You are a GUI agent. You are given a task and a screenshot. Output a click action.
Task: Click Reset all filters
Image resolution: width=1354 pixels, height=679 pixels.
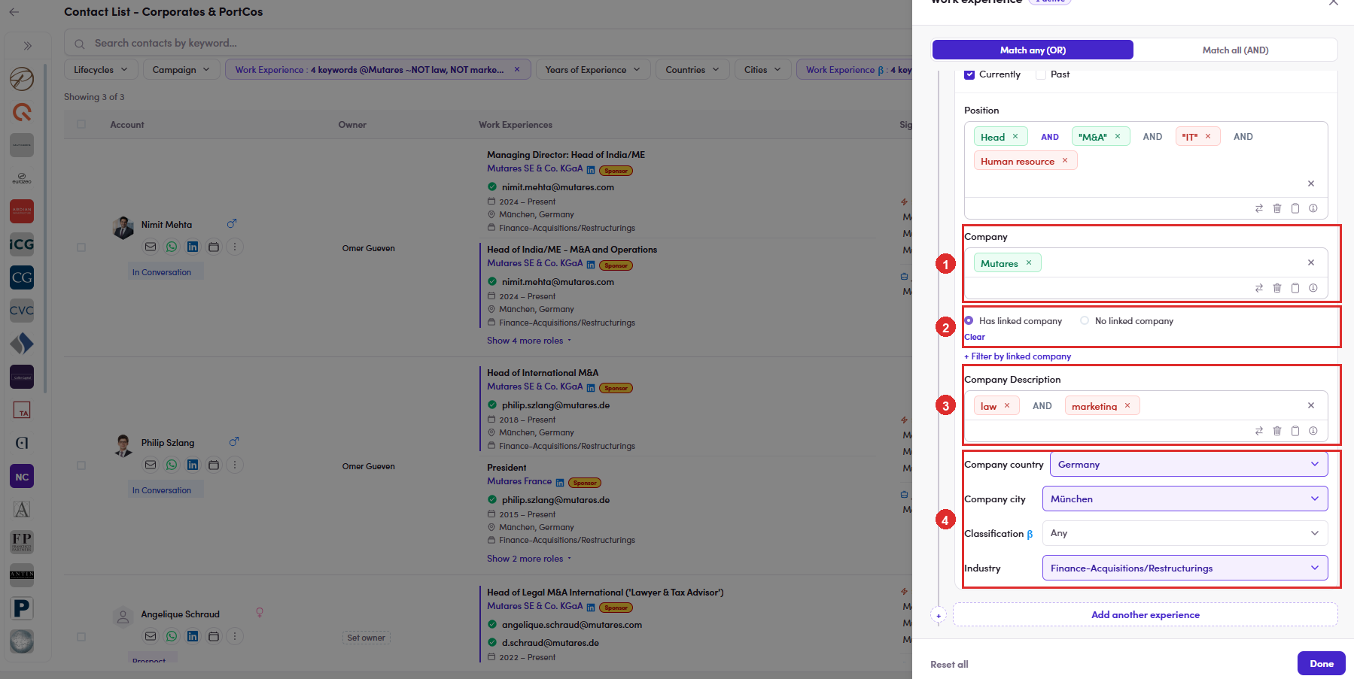[949, 664]
